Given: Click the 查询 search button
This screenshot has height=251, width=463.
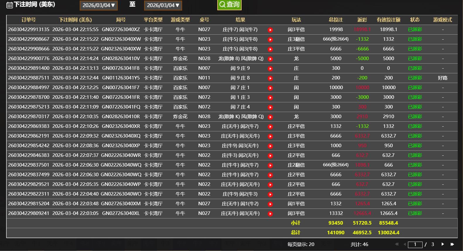Looking at the screenshot, I should click(229, 5).
